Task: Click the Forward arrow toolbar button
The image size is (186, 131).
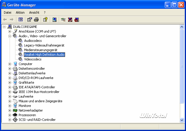Action: pos(12,19)
